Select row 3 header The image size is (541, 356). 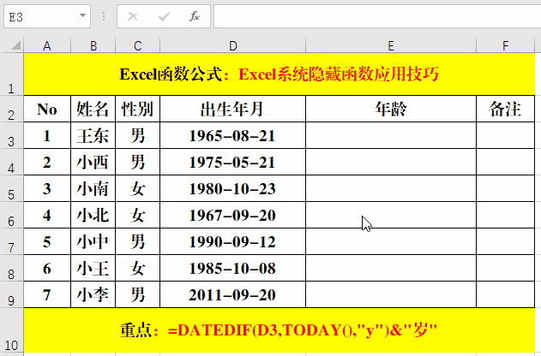point(12,135)
